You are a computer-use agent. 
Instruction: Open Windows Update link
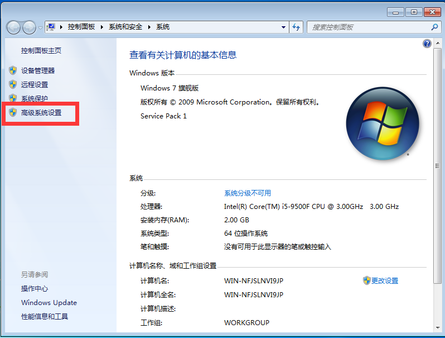pyautogui.click(x=49, y=302)
